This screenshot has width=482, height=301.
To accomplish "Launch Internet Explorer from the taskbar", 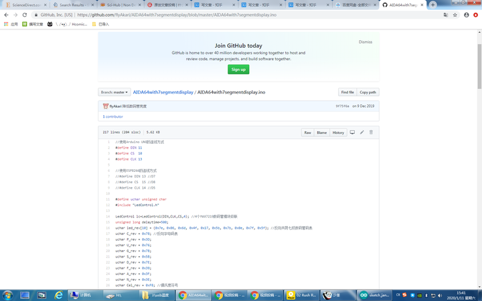I will click(x=58, y=295).
